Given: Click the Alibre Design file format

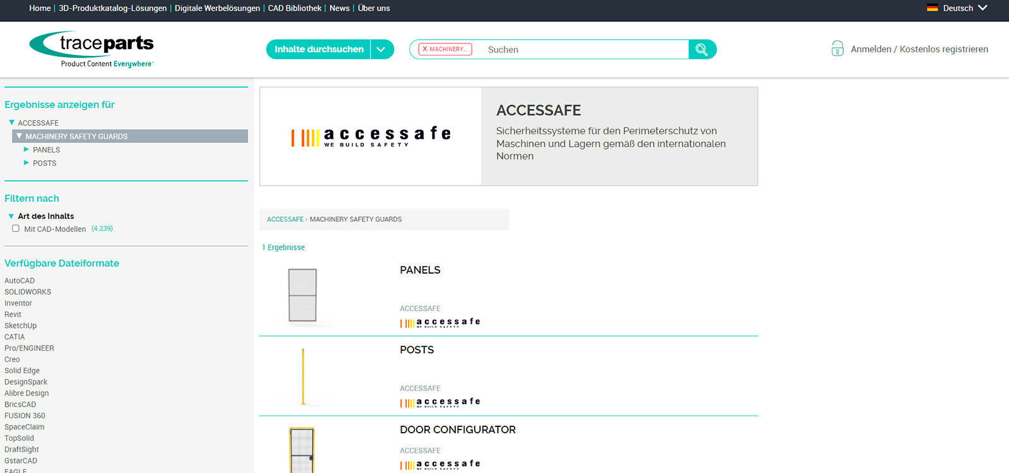Looking at the screenshot, I should pyautogui.click(x=26, y=394).
